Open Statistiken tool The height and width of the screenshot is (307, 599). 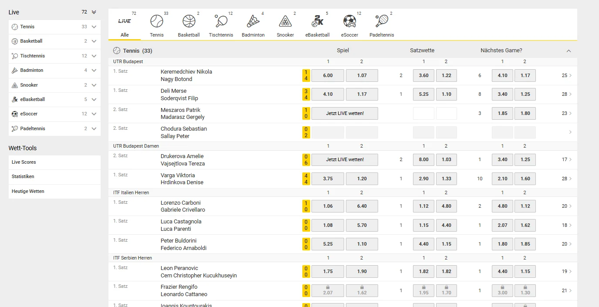point(54,177)
